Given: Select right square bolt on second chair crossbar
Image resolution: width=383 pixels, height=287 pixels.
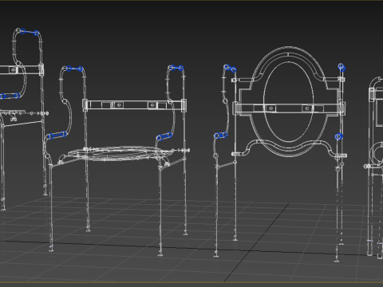Looking at the screenshot, I should [x=152, y=105].
